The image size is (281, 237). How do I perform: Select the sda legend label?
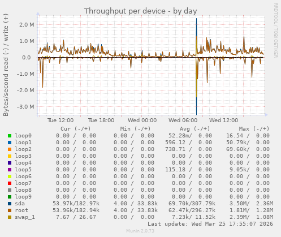click(20, 204)
